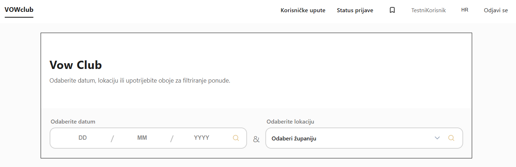The image size is (516, 167).
Task: Focus the MM month field
Action: [x=142, y=138]
